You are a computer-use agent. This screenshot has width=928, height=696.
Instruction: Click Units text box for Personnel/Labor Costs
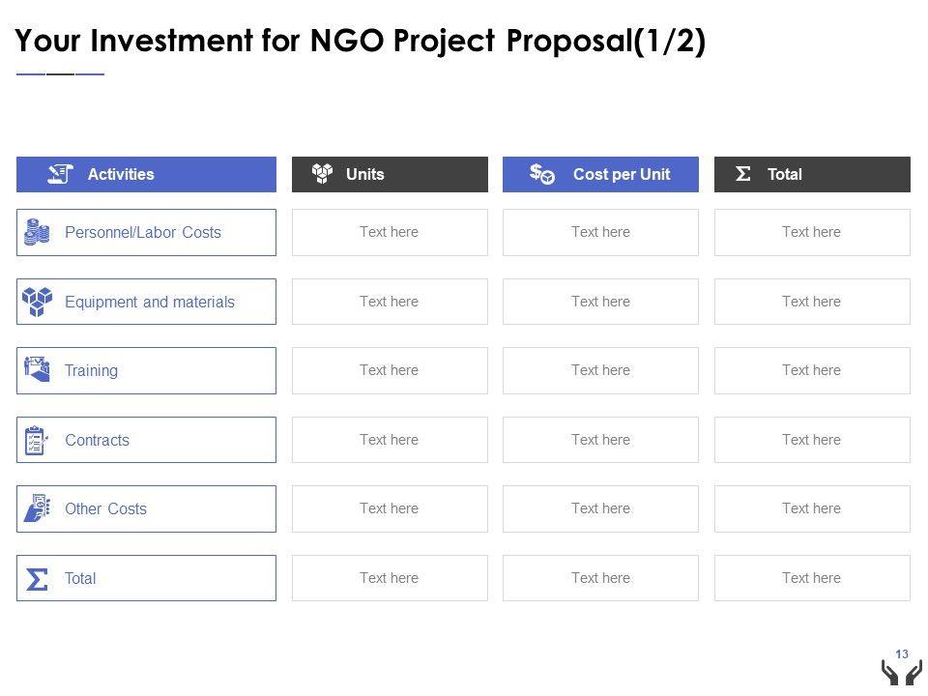tap(390, 232)
